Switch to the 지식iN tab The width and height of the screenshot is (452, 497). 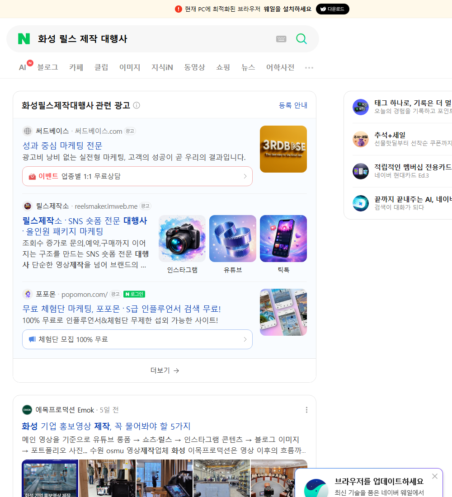tap(162, 67)
